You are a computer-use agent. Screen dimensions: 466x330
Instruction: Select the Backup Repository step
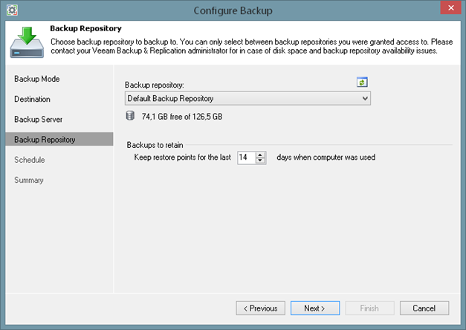(x=44, y=140)
